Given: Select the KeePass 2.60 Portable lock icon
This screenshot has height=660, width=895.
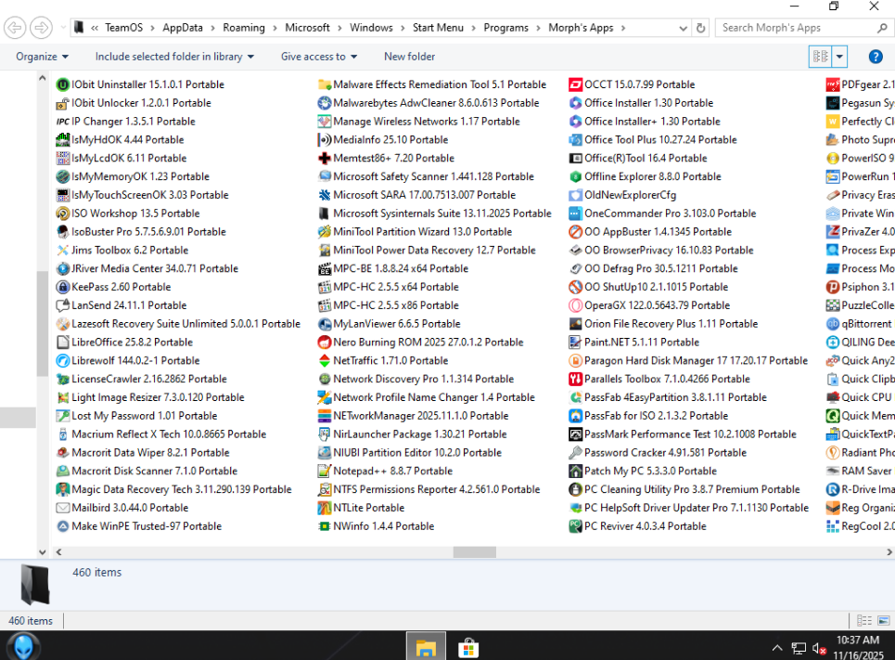Looking at the screenshot, I should pos(63,287).
